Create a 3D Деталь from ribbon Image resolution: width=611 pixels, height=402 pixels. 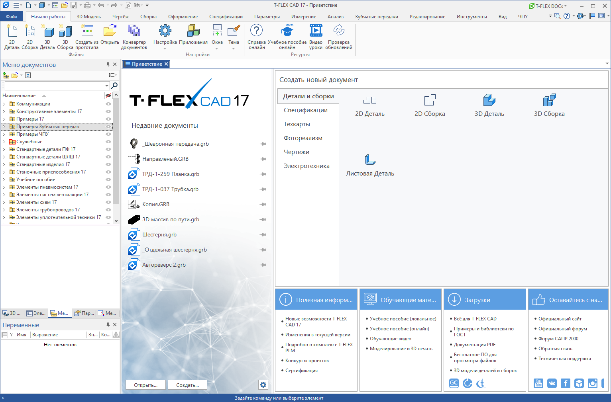[x=47, y=37]
